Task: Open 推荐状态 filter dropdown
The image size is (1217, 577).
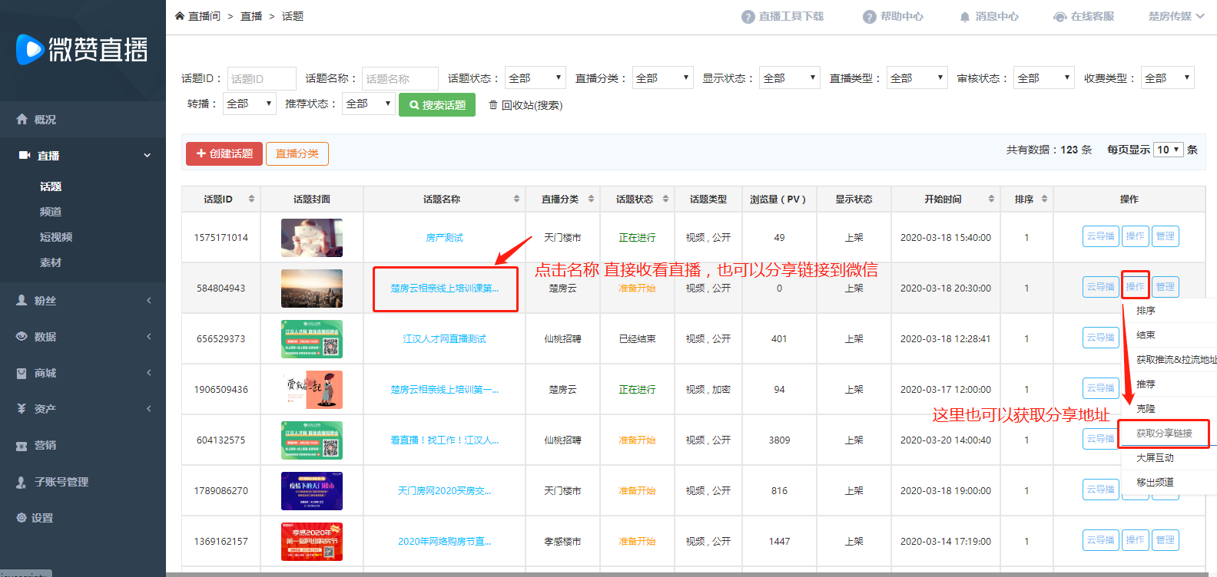Action: 369,104
